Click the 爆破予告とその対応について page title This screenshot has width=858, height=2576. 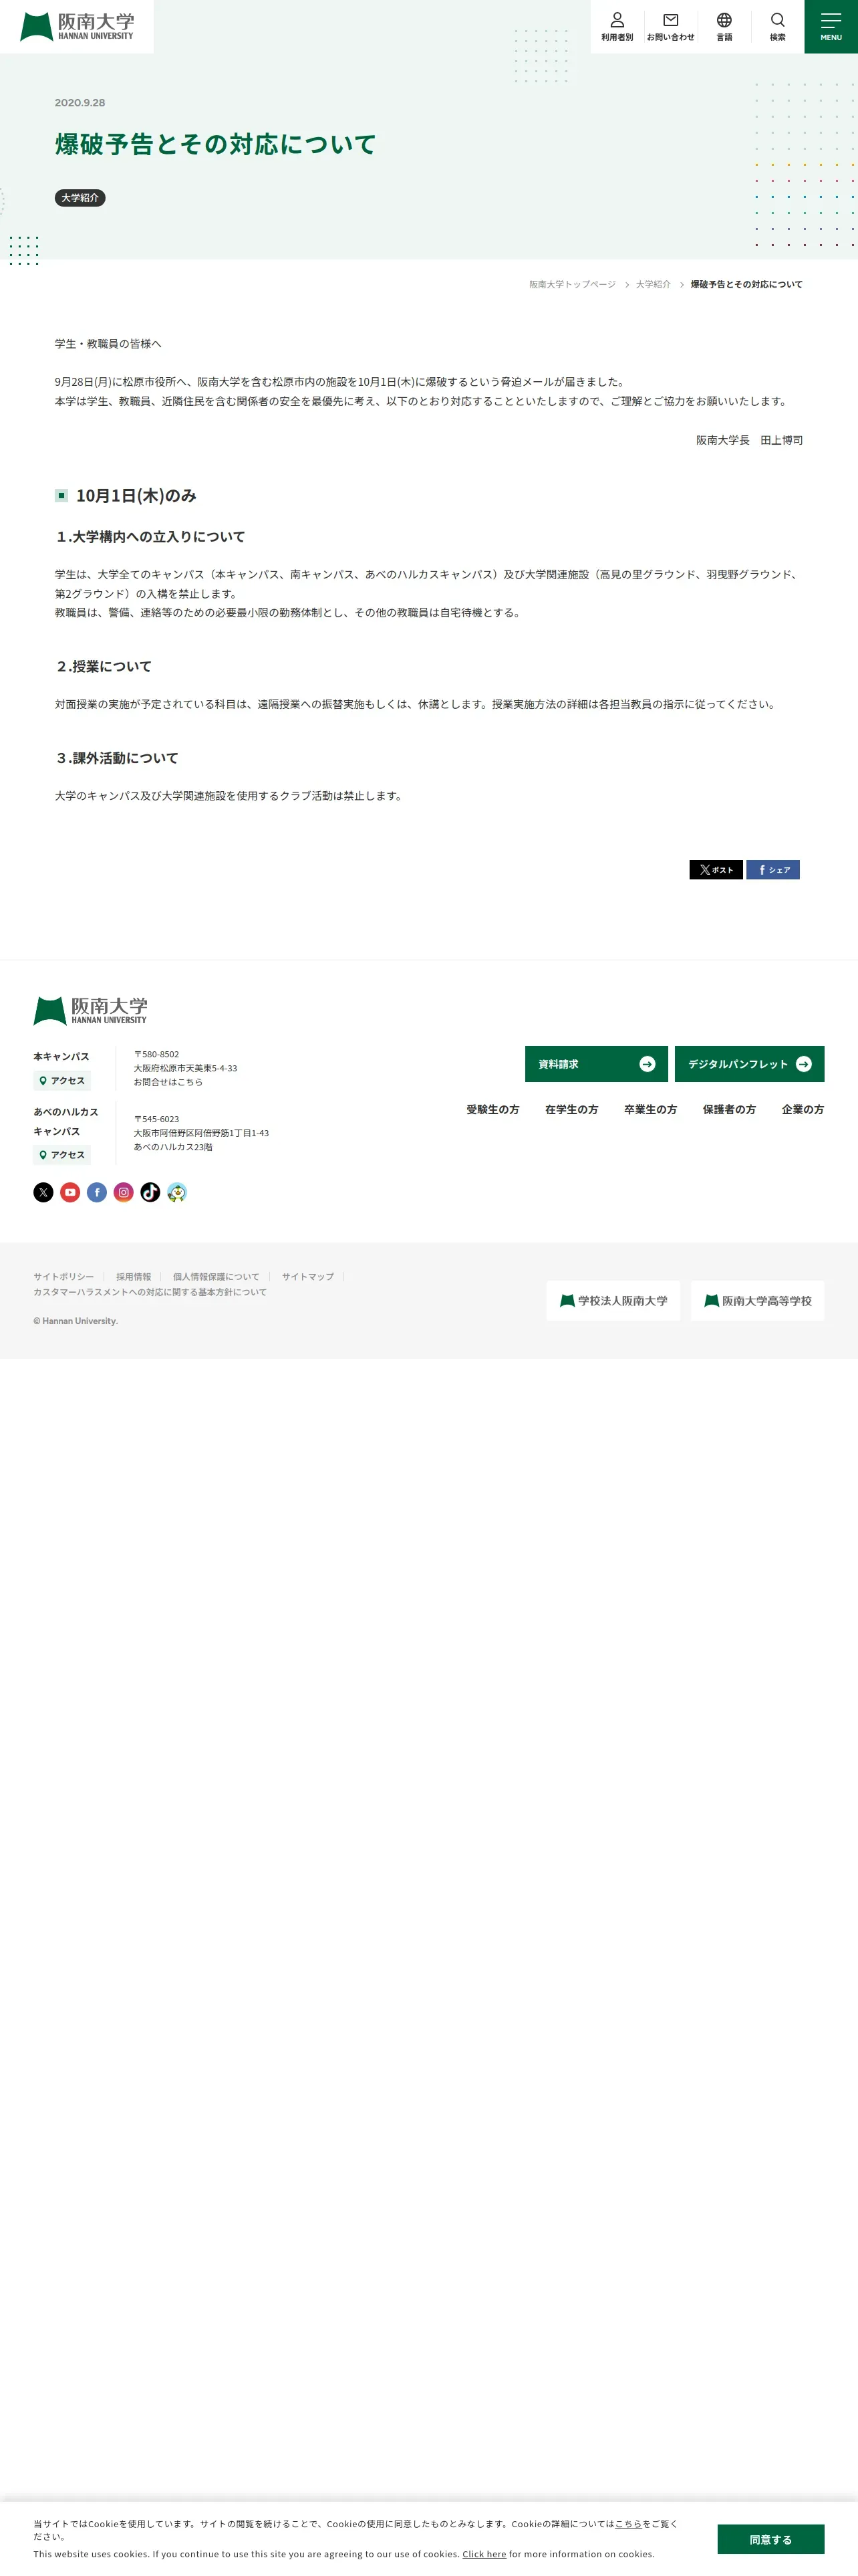(x=216, y=145)
